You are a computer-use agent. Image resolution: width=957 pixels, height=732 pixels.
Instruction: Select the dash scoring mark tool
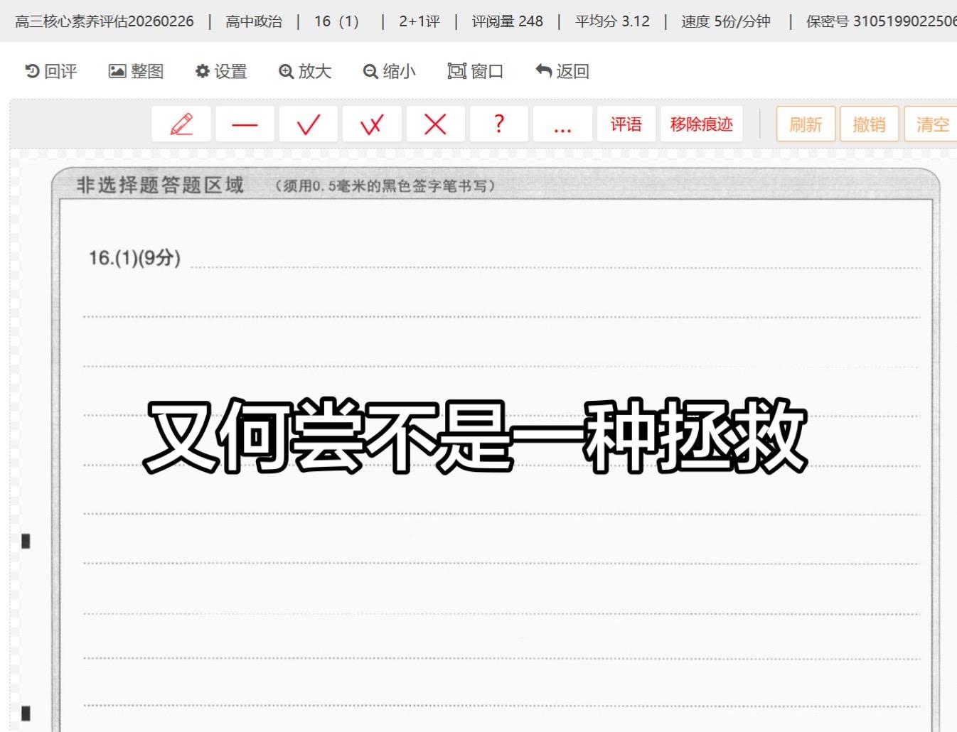point(245,123)
